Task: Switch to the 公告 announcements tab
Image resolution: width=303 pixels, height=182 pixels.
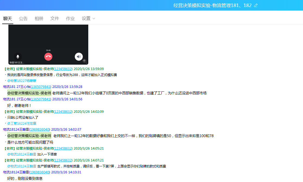Action: [23, 18]
